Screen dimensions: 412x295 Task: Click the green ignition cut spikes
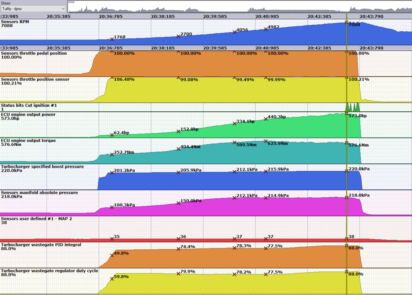[353, 107]
